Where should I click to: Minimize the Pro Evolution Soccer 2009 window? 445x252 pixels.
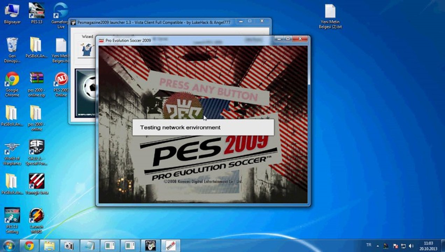(x=279, y=38)
